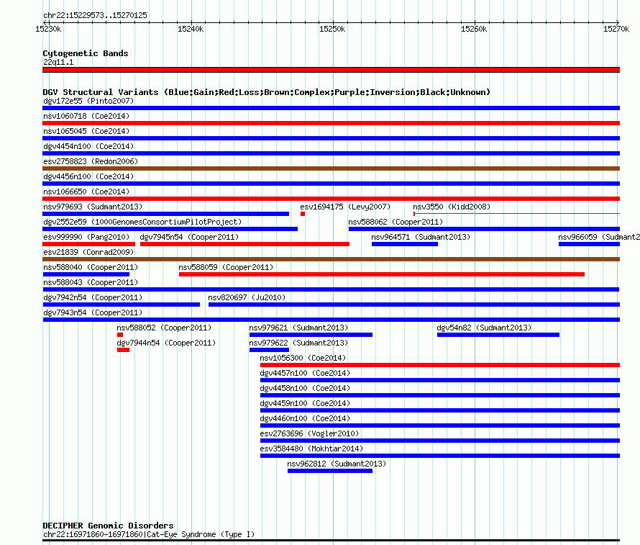Click the nsv1065045 (Coe2014) label

(x=86, y=131)
